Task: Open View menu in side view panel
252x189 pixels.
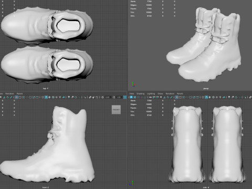Action: coord(132,93)
